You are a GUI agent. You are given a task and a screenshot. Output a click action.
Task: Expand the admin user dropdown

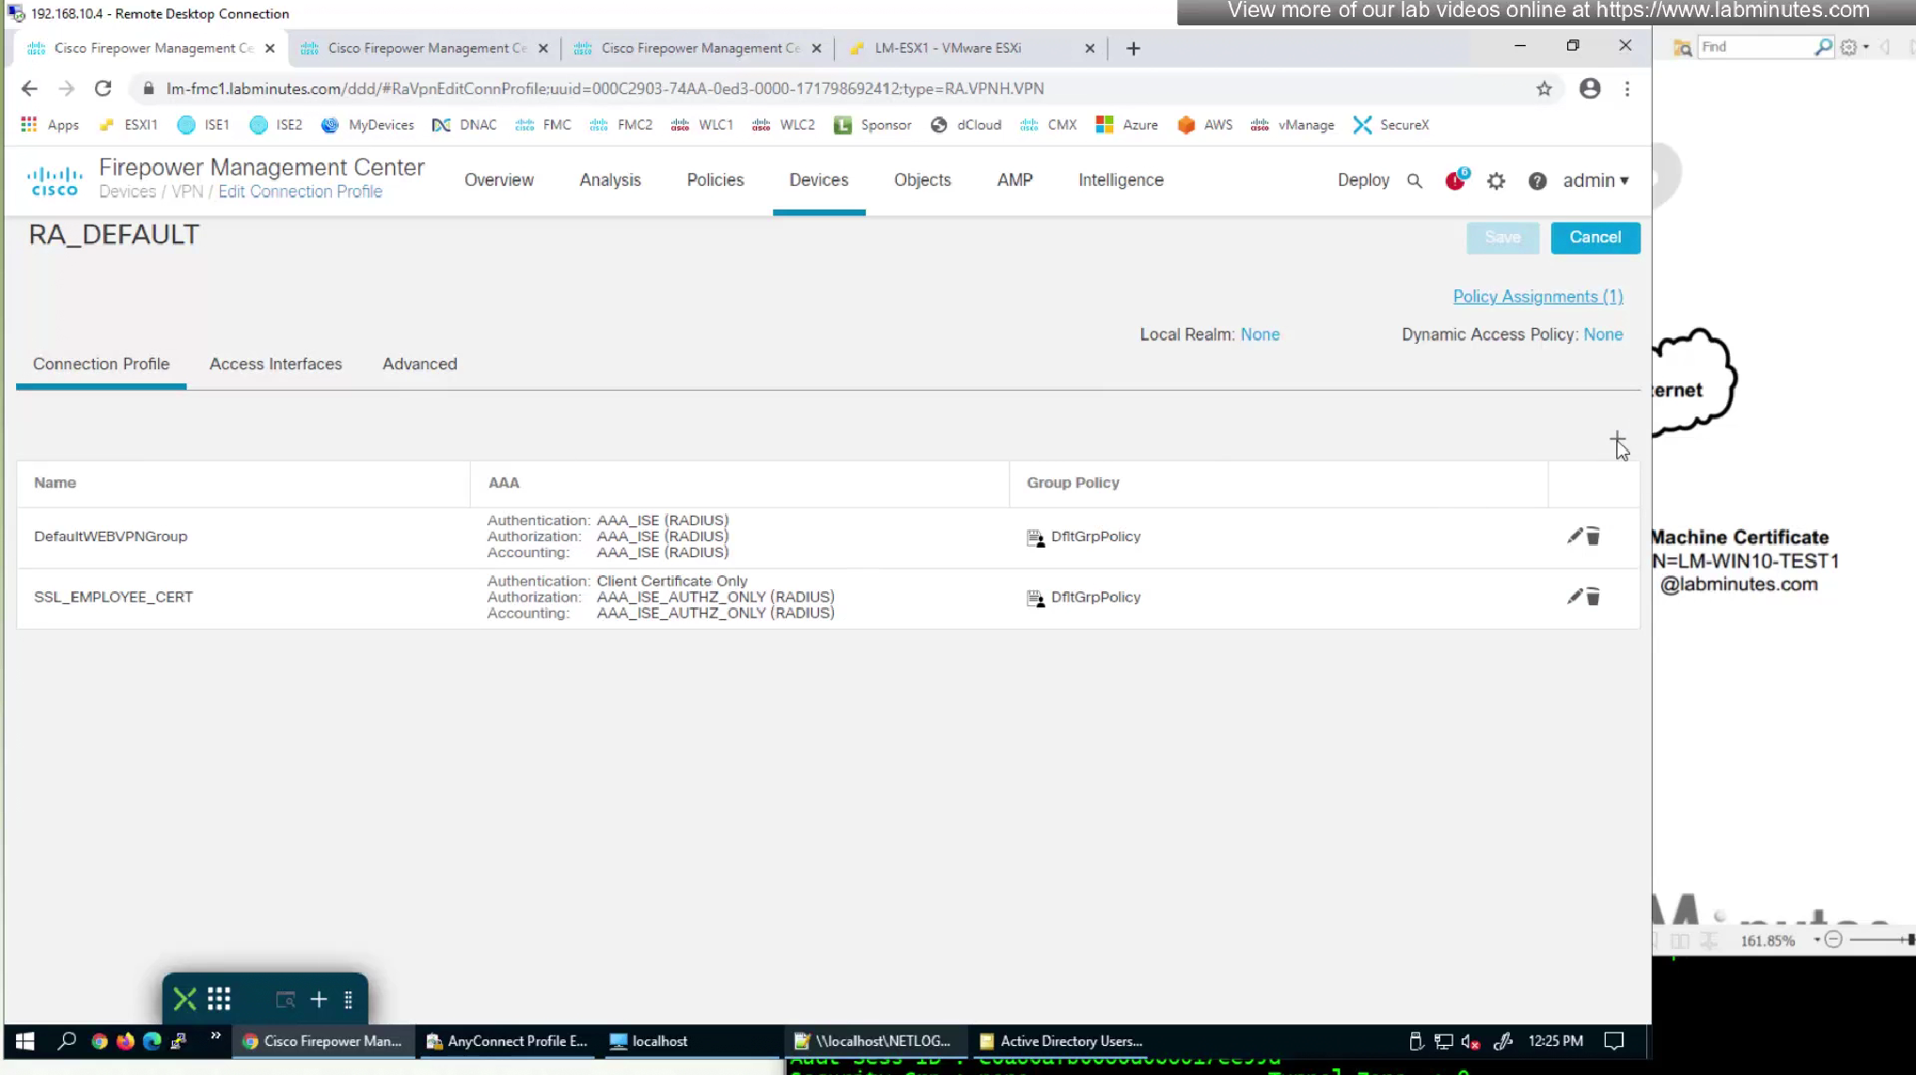[x=1595, y=180]
